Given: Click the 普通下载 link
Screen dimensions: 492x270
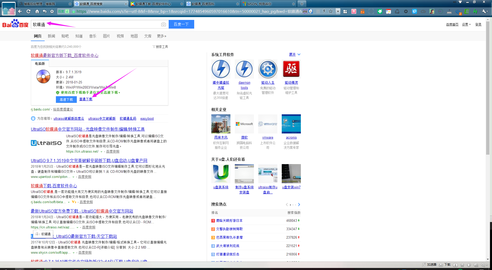Looking at the screenshot, I should [x=86, y=99].
